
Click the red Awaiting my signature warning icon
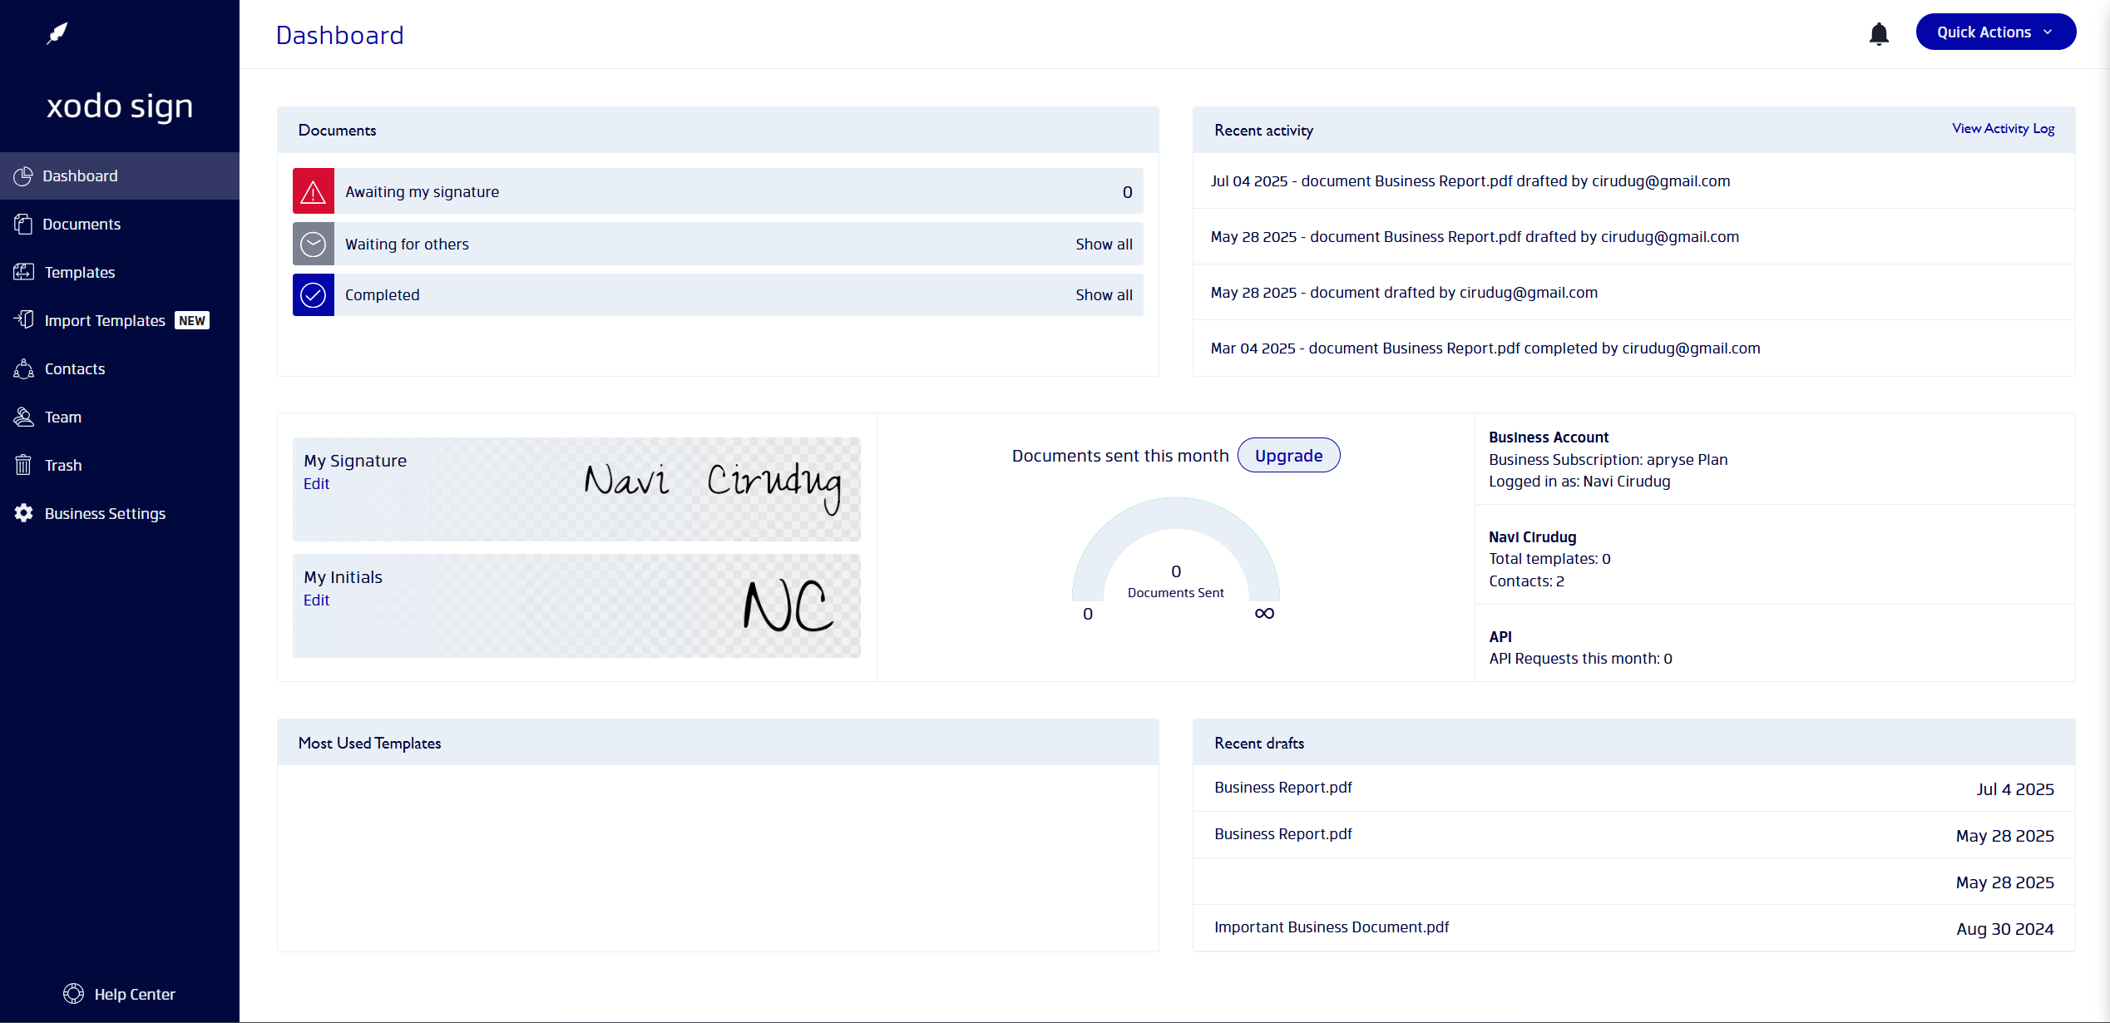313,192
